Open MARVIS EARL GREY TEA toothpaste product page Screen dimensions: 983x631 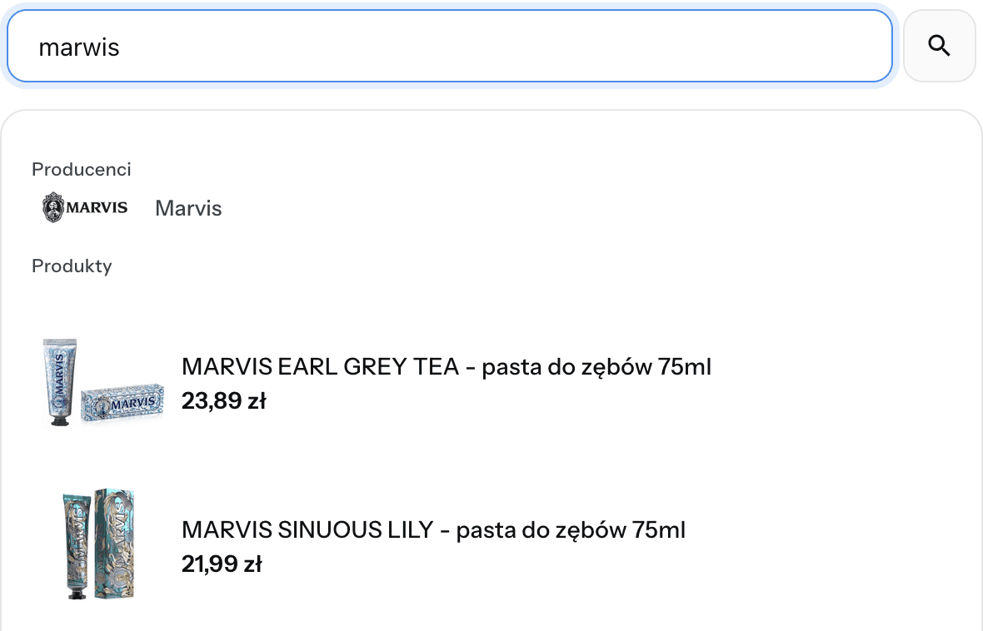pyautogui.click(x=447, y=366)
